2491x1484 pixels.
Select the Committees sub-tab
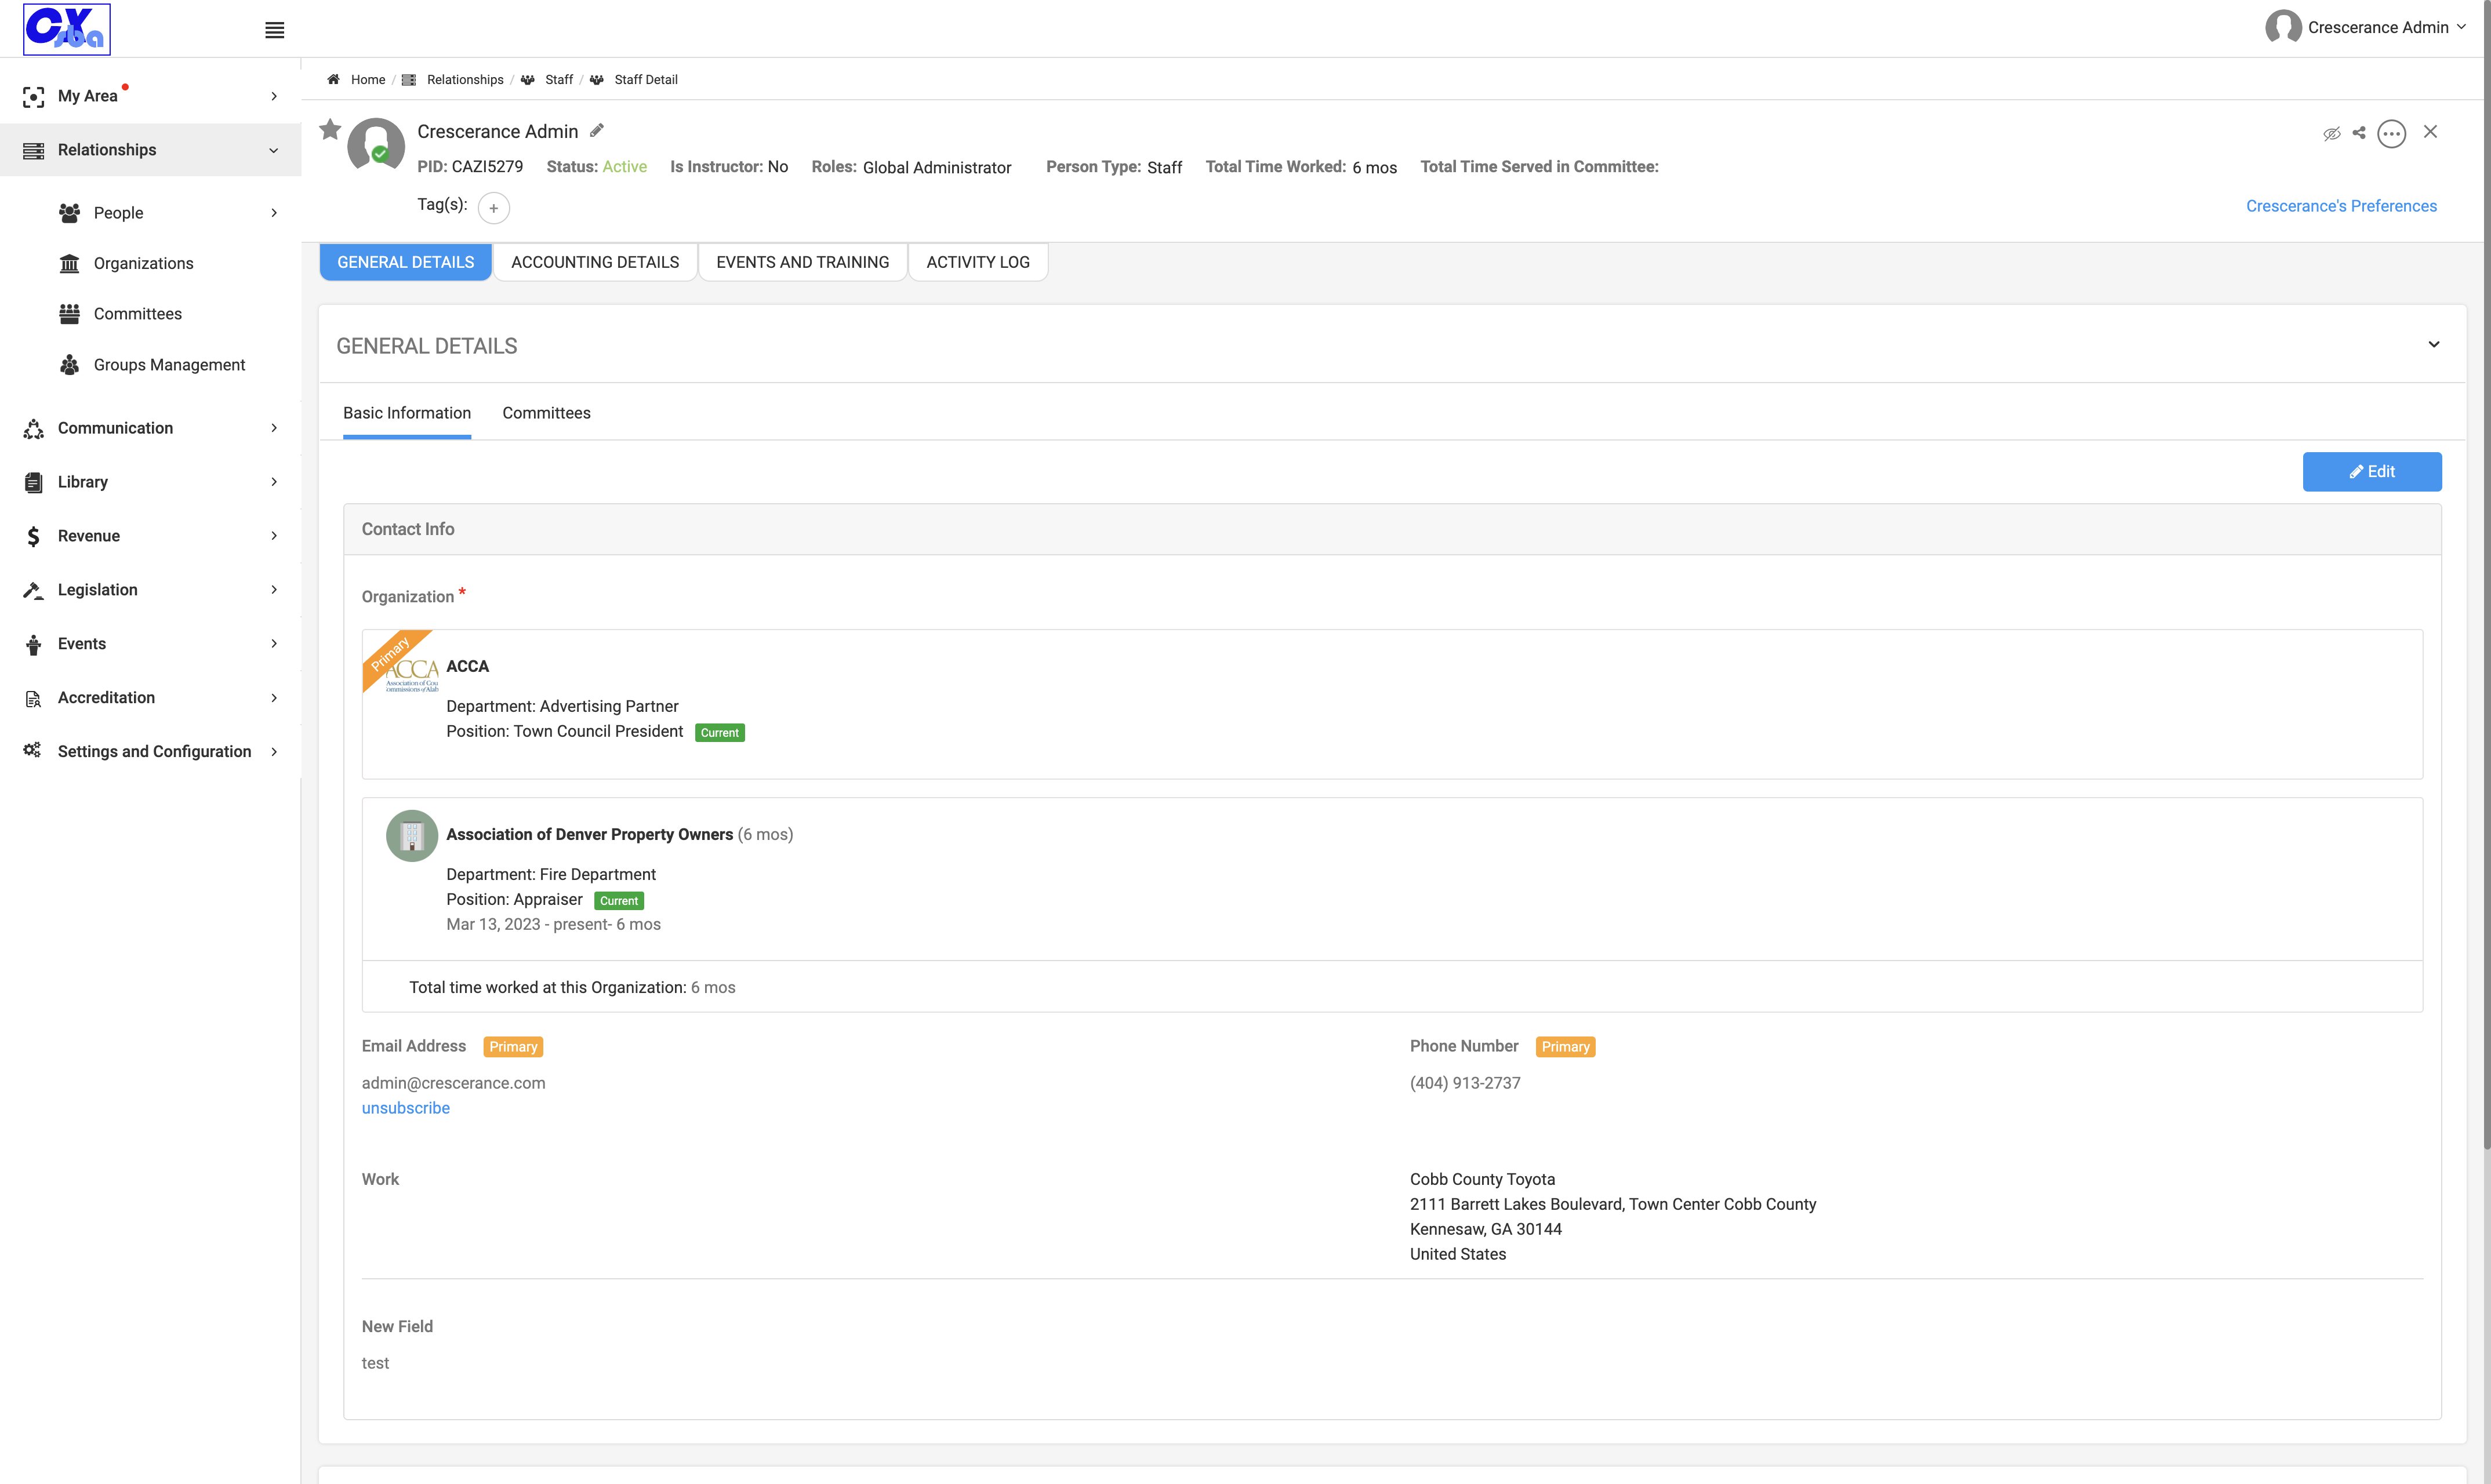pyautogui.click(x=546, y=413)
